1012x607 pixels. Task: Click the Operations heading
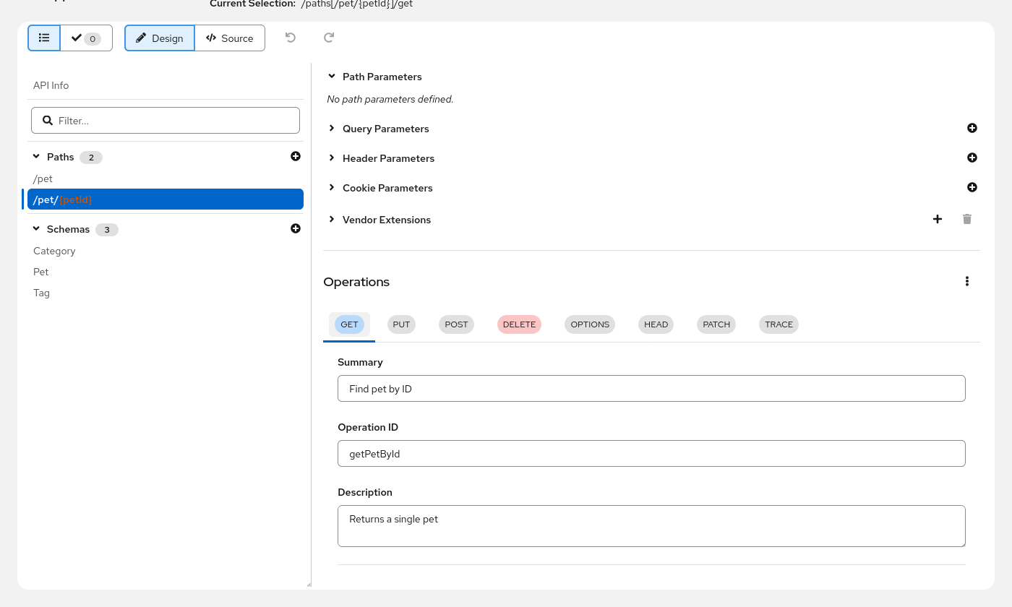pos(356,282)
